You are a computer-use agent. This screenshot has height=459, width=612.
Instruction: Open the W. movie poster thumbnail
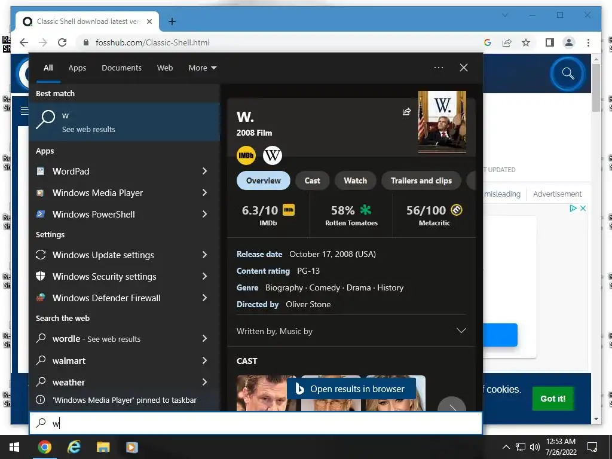point(442,122)
